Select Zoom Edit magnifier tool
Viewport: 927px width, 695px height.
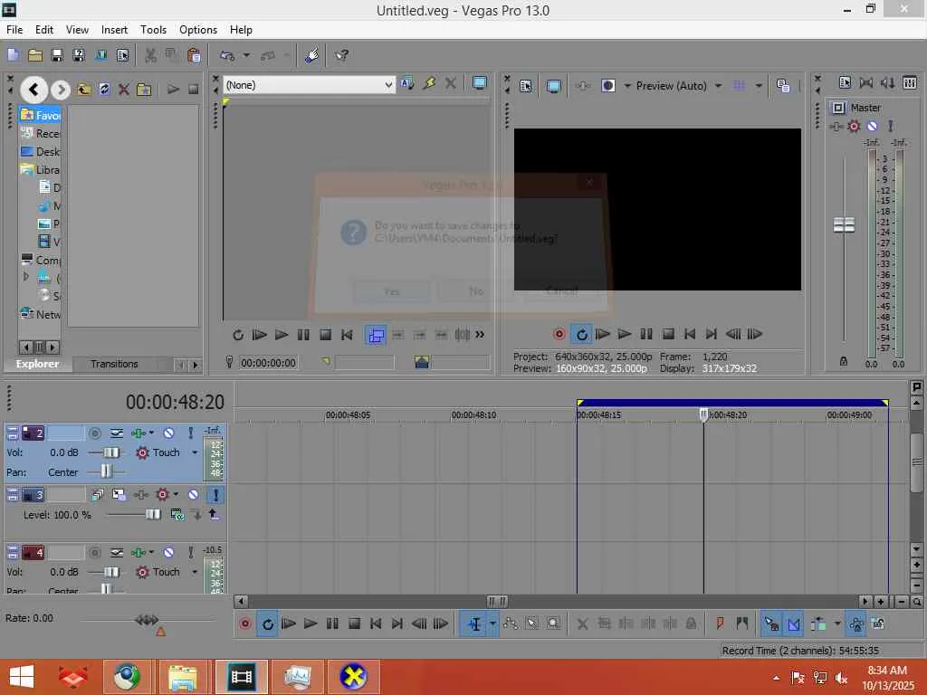553,624
